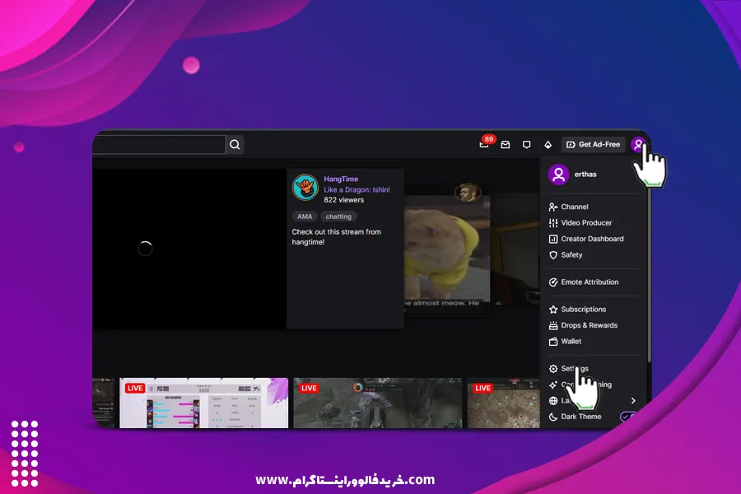Open the cat in yellow shirt stream preview
Image resolution: width=741 pixels, height=494 pixels.
pyautogui.click(x=447, y=249)
